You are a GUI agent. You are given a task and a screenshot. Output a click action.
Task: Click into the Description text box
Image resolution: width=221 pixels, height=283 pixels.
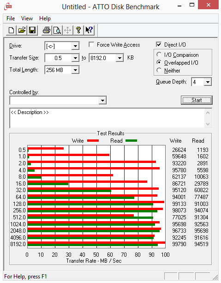(x=107, y=118)
